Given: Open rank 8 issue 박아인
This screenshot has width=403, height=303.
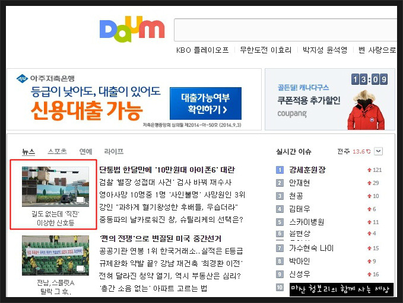Looking at the screenshot, I should [x=299, y=261].
